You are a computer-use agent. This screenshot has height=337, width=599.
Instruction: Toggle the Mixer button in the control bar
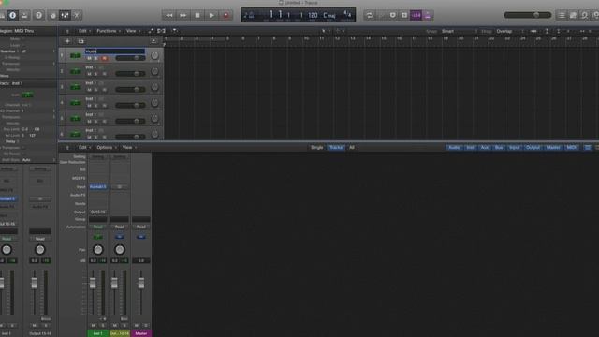click(65, 15)
